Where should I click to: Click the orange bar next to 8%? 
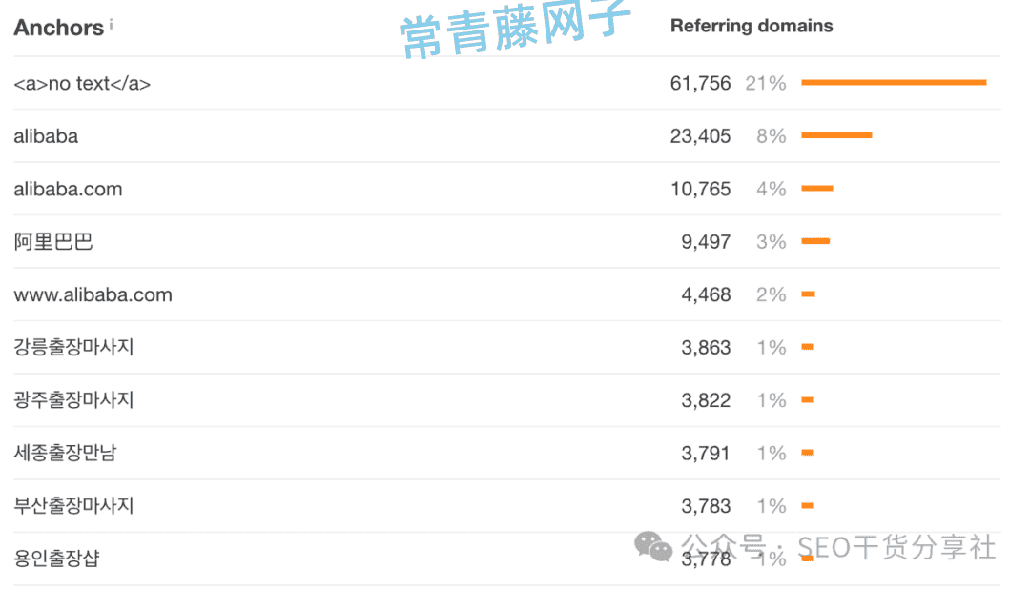click(836, 135)
